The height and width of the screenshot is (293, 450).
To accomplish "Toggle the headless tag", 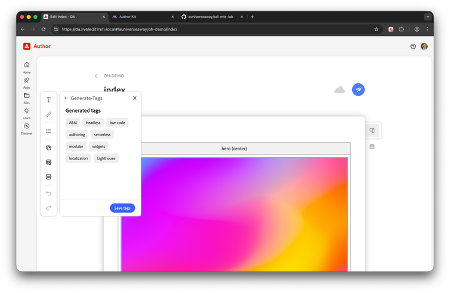I will (x=93, y=122).
